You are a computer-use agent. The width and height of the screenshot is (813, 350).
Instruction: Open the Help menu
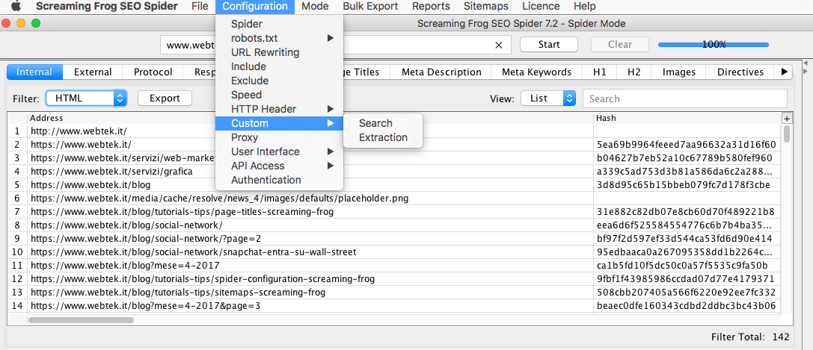point(584,6)
